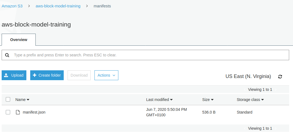293x139 pixels.
Task: Click the magnifier search icon
Action: click(7, 55)
